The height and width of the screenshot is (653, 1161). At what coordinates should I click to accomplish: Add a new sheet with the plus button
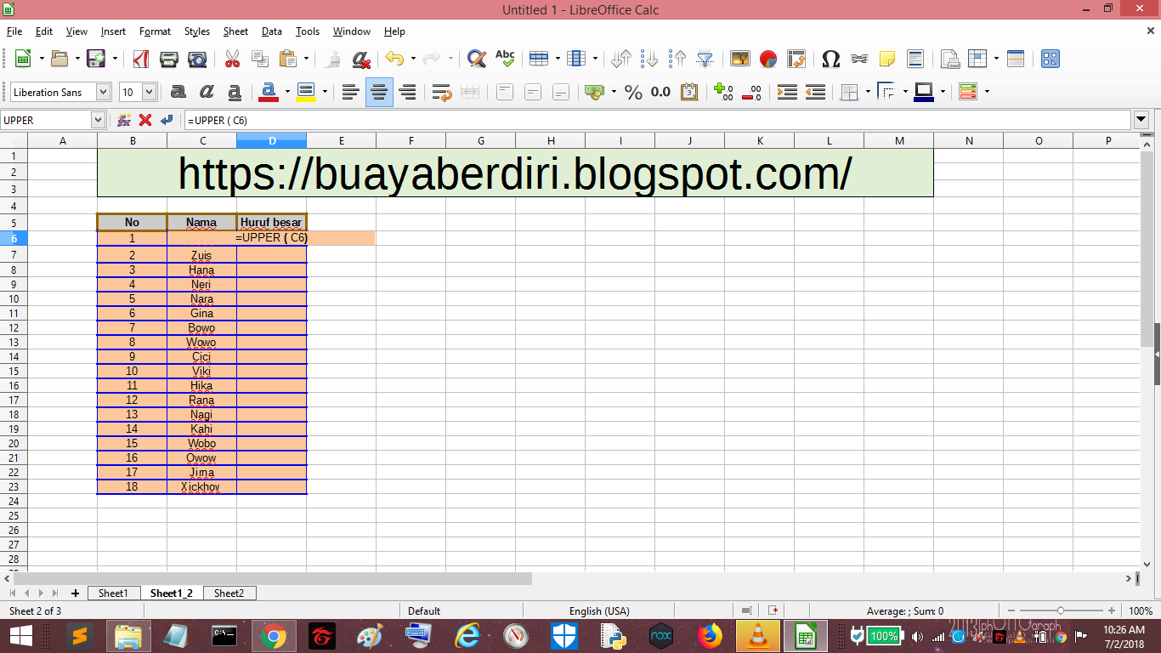[x=76, y=593]
